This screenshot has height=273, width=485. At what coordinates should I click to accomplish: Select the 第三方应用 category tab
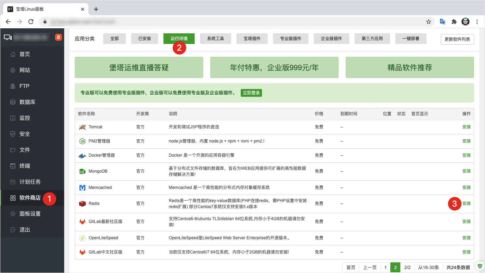pos(372,39)
